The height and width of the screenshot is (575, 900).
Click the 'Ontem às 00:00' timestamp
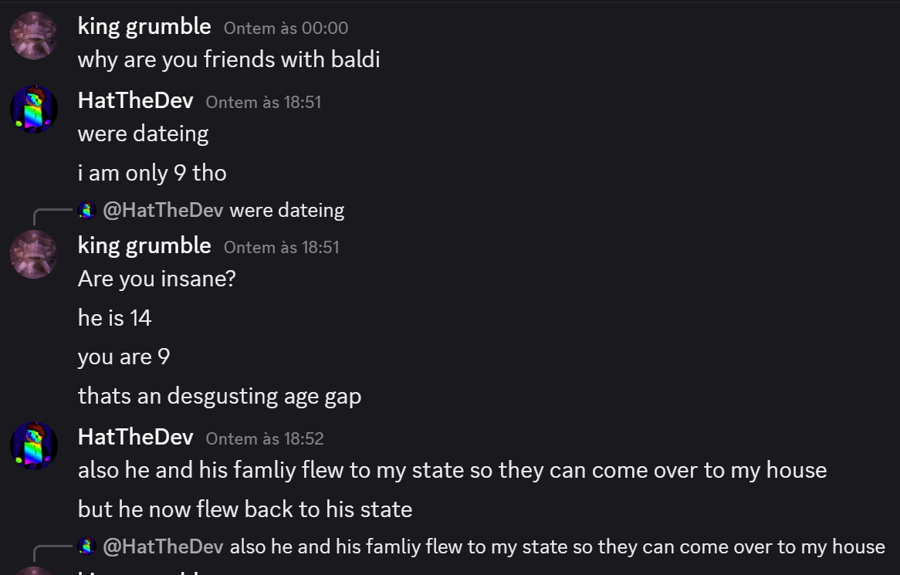click(286, 28)
